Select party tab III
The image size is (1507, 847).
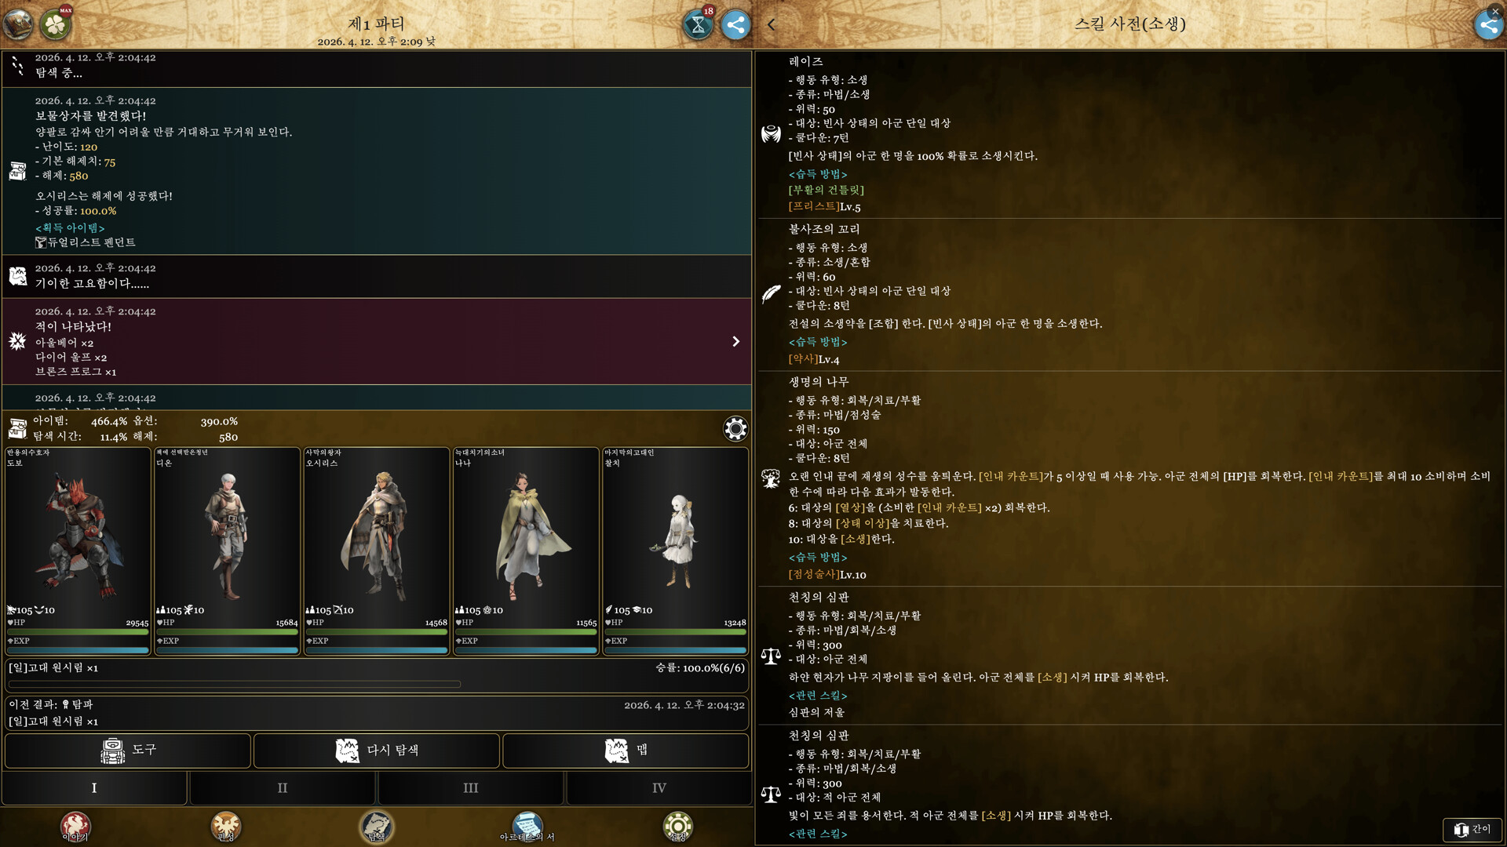point(471,787)
